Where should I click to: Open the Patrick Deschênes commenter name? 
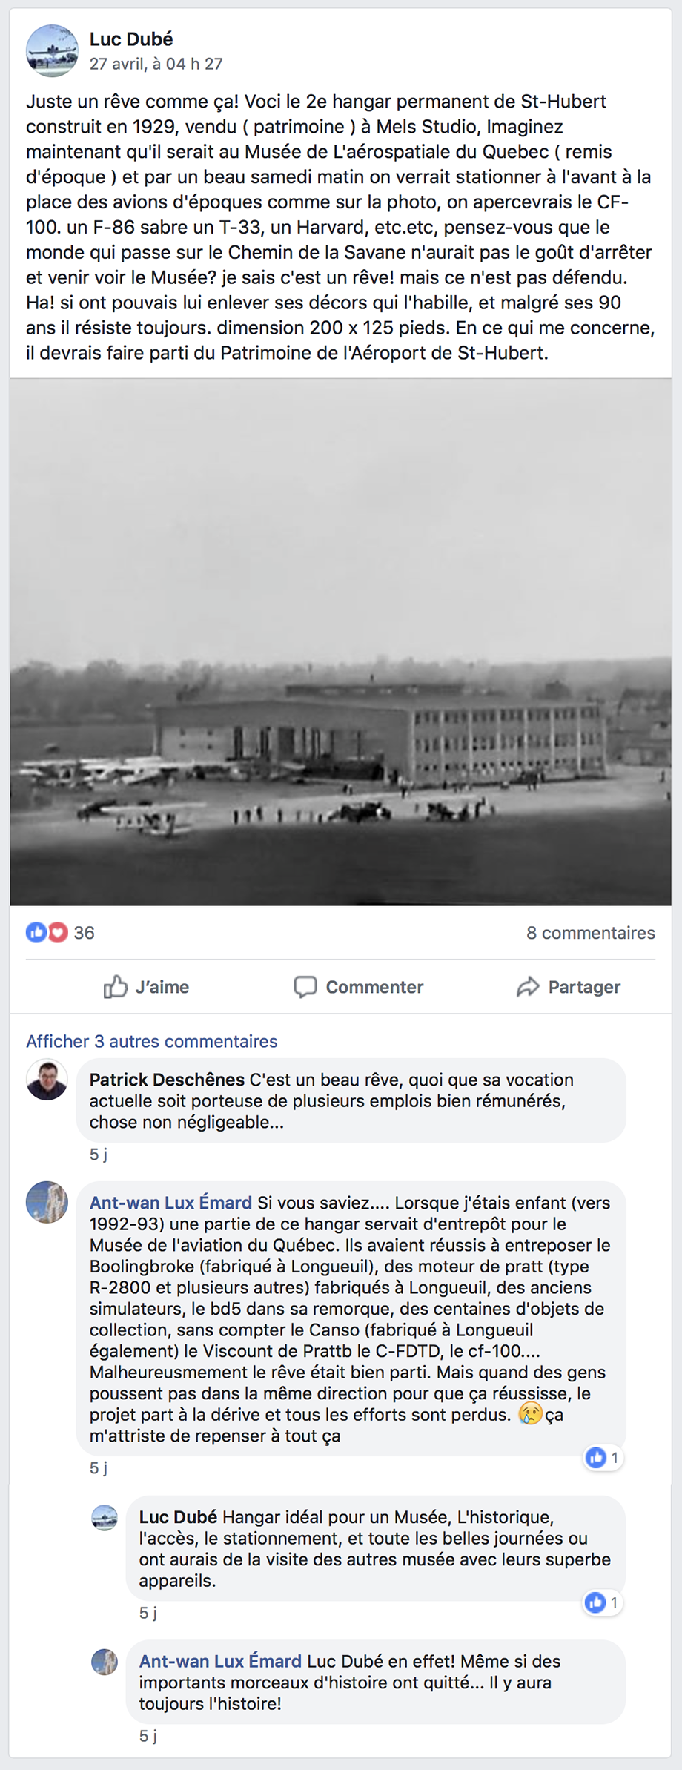[x=167, y=1080]
